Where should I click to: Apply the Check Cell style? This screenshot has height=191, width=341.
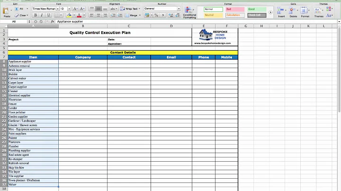[257, 15]
